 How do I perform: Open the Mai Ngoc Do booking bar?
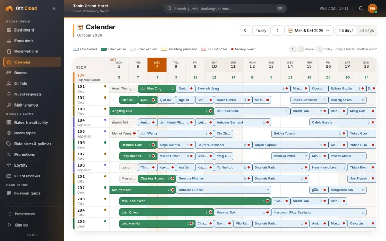click(x=347, y=100)
